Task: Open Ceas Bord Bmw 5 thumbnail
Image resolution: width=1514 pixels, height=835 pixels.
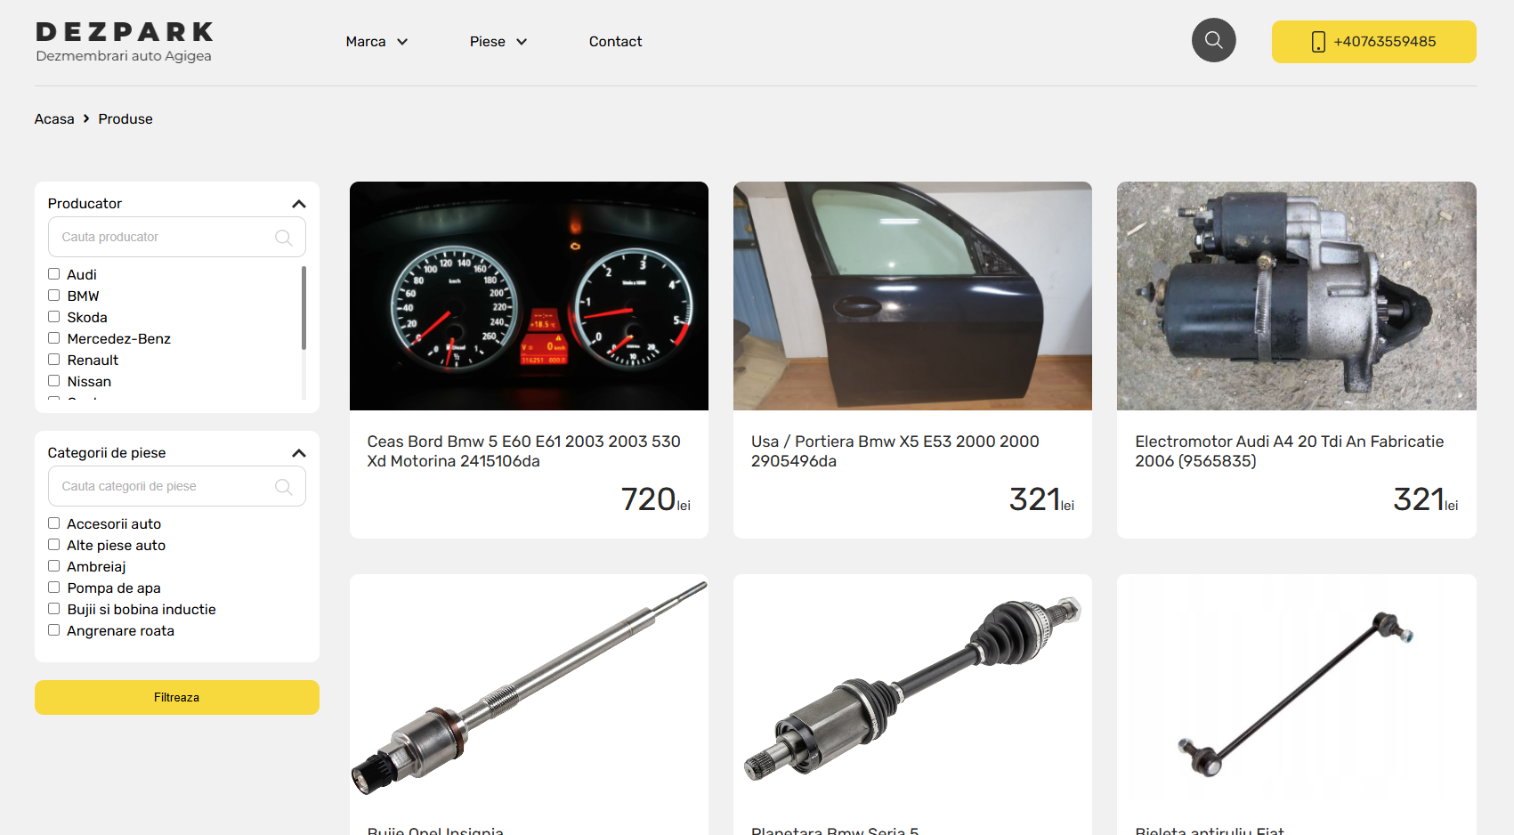Action: (529, 296)
